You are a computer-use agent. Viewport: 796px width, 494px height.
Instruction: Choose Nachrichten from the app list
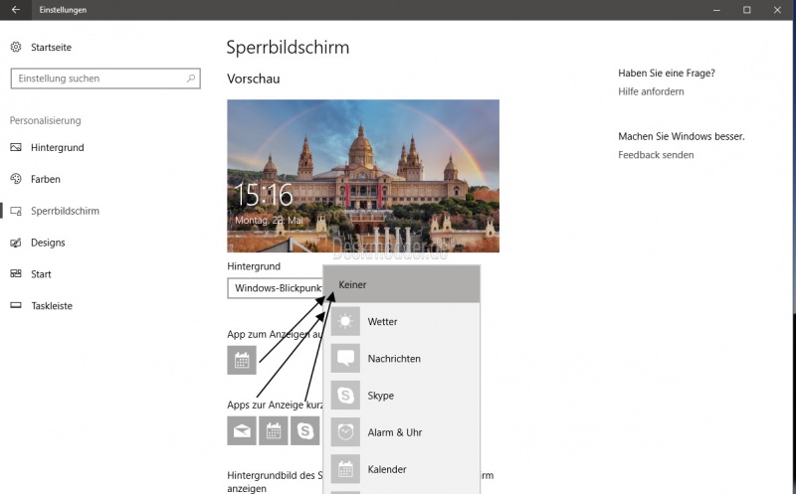pyautogui.click(x=402, y=359)
